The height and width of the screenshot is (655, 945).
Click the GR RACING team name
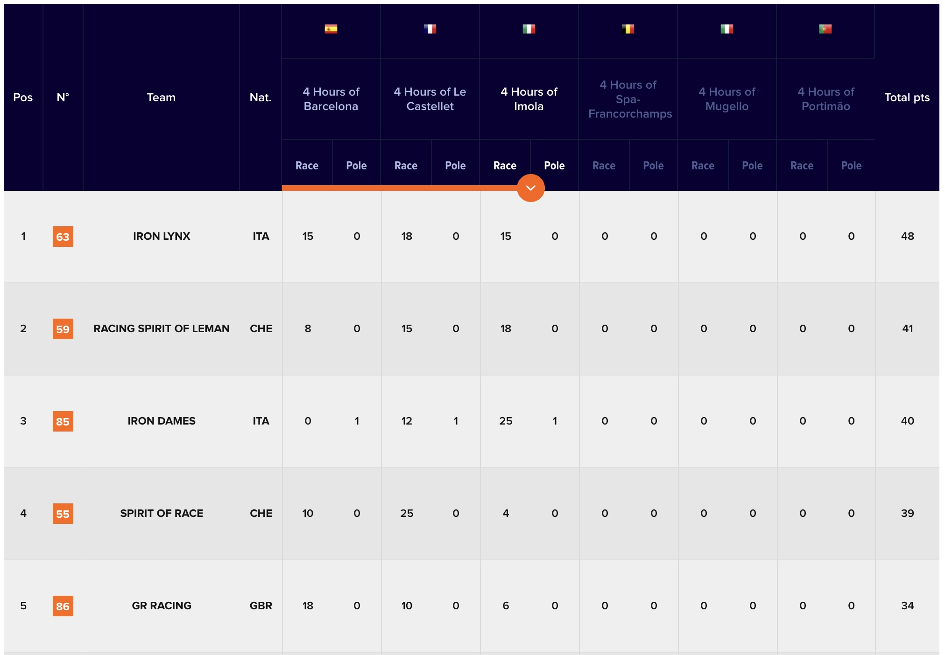[x=162, y=606]
